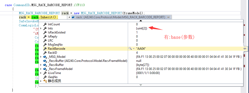Screen dimensions: 249x93
Task: Click the wrench icon beside IsReply
Action: [x=45, y=36]
